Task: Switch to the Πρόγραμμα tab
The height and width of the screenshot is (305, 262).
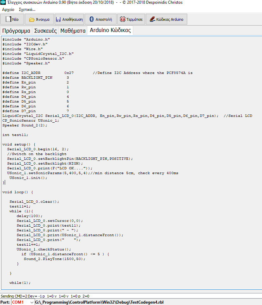Action: coord(16,31)
